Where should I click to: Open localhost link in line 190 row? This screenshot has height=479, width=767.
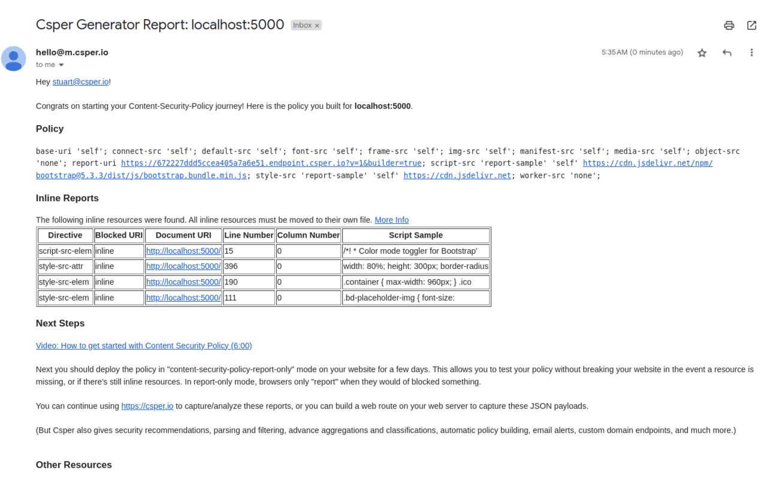(183, 282)
